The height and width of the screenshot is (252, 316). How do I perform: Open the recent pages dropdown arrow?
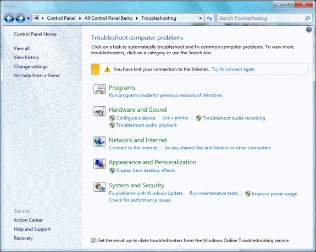click(x=28, y=19)
